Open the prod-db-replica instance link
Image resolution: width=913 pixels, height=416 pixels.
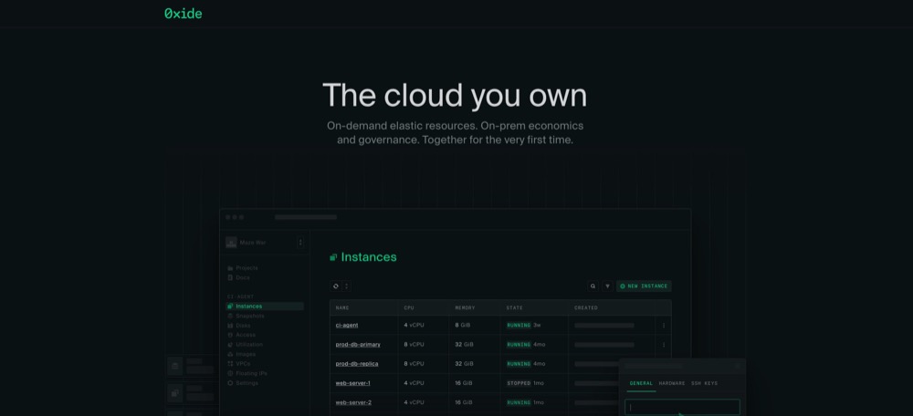click(x=357, y=363)
